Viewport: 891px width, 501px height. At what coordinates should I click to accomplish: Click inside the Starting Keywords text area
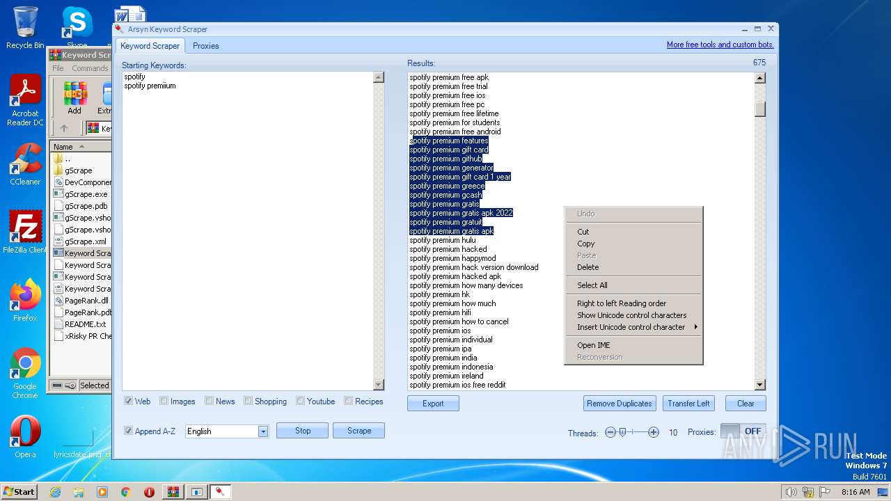point(248,231)
